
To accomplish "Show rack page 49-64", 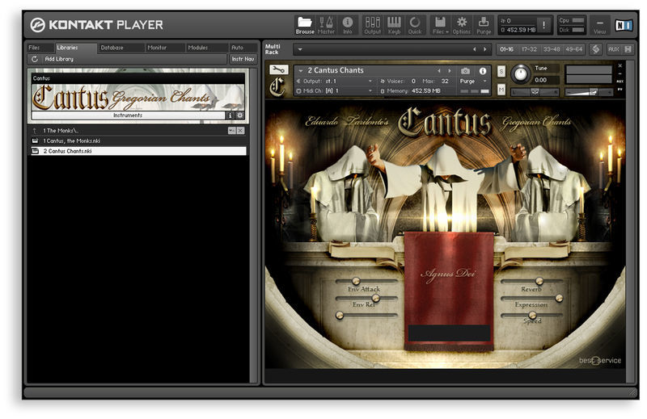I will click(574, 49).
